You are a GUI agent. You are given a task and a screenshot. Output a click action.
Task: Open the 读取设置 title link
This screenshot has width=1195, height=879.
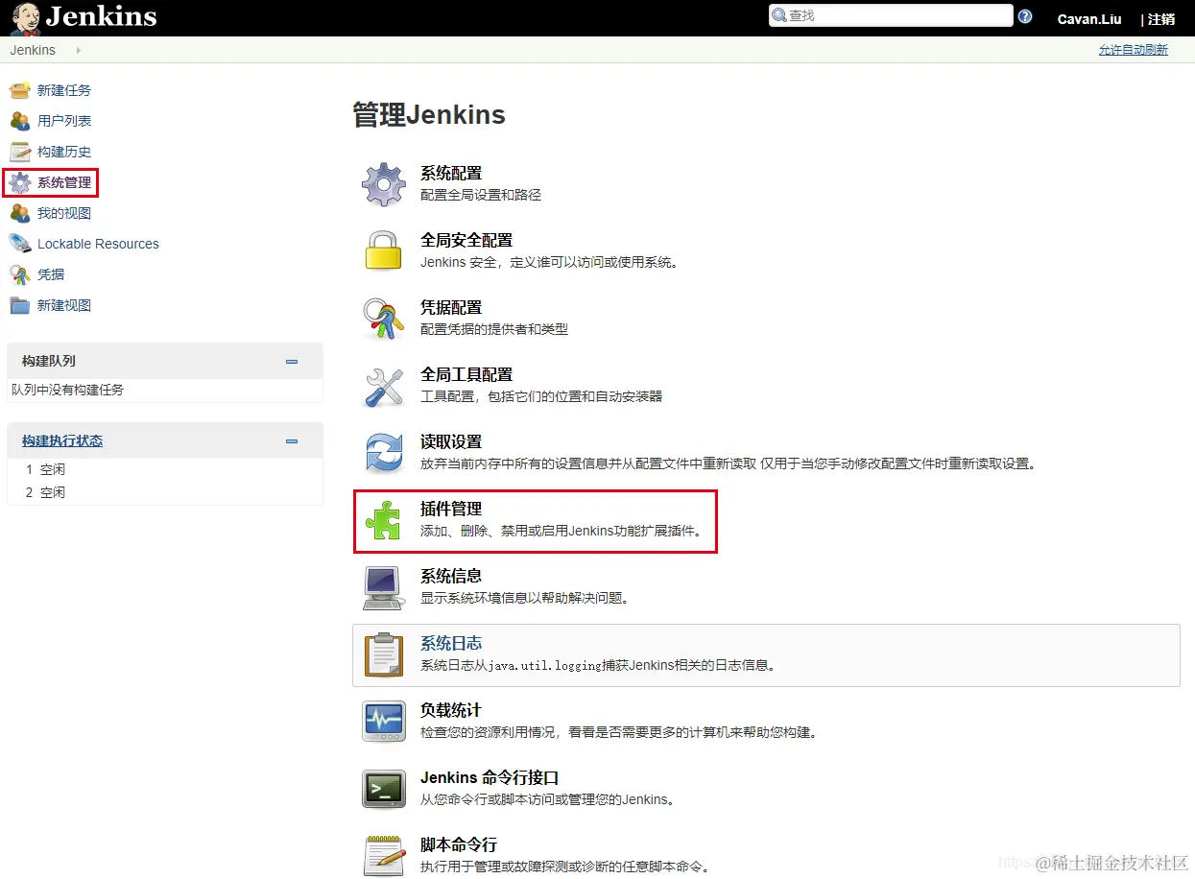(451, 442)
